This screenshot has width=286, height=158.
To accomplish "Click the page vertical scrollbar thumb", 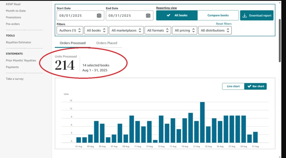I will click(x=280, y=40).
